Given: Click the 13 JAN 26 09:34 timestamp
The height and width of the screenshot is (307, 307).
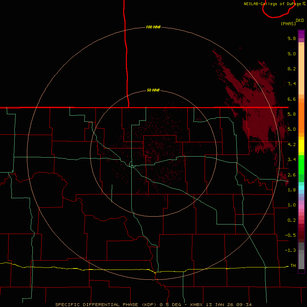Looking at the screenshot, I should pyautogui.click(x=229, y=305).
